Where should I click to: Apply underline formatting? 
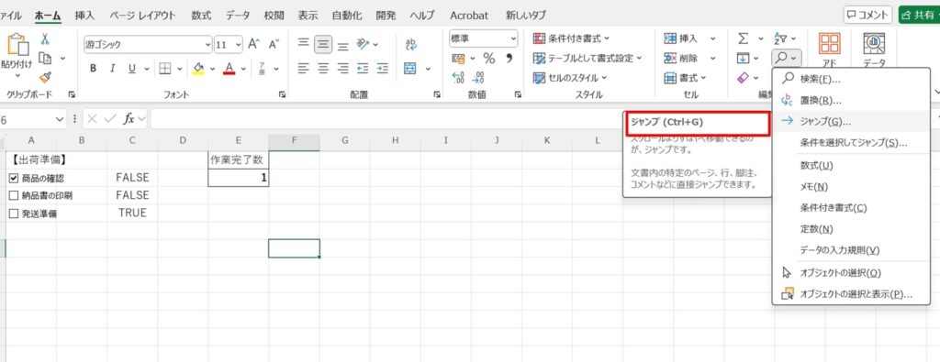(x=131, y=68)
